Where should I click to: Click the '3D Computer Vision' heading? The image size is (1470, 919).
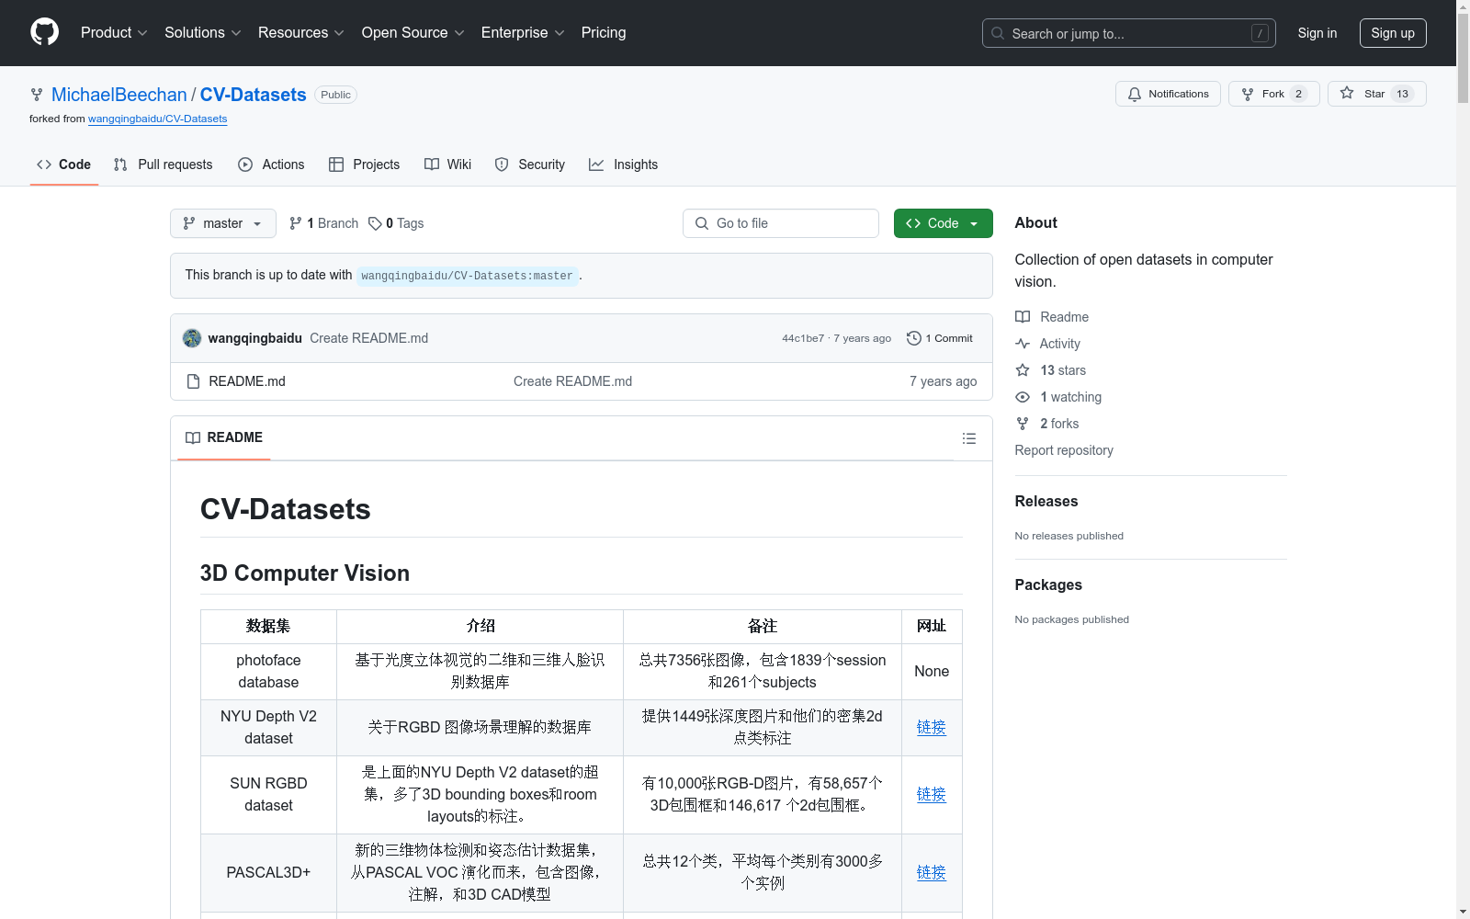coord(305,573)
